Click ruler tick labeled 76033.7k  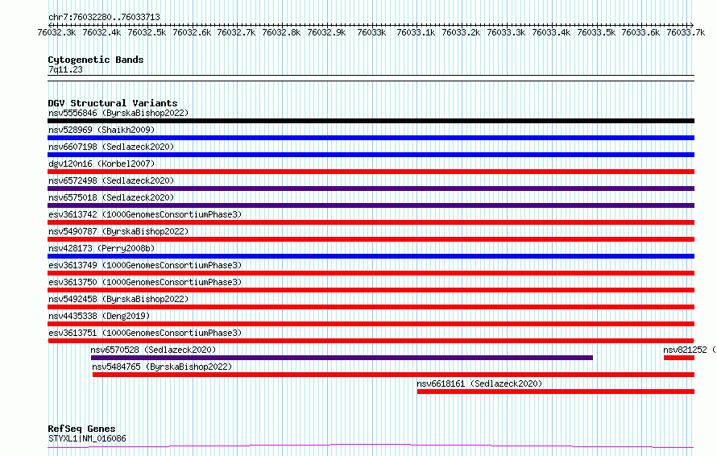(686, 32)
